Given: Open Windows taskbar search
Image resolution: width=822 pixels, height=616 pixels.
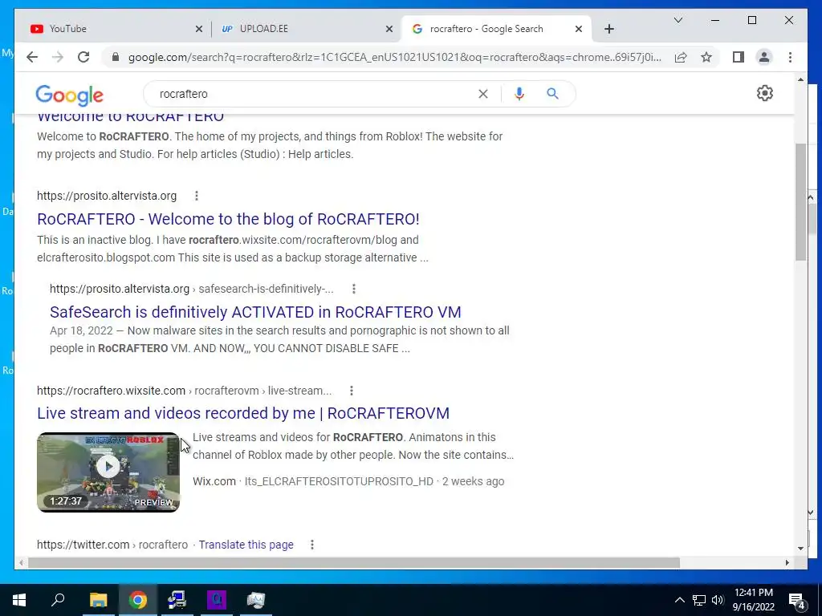Looking at the screenshot, I should coord(58,600).
